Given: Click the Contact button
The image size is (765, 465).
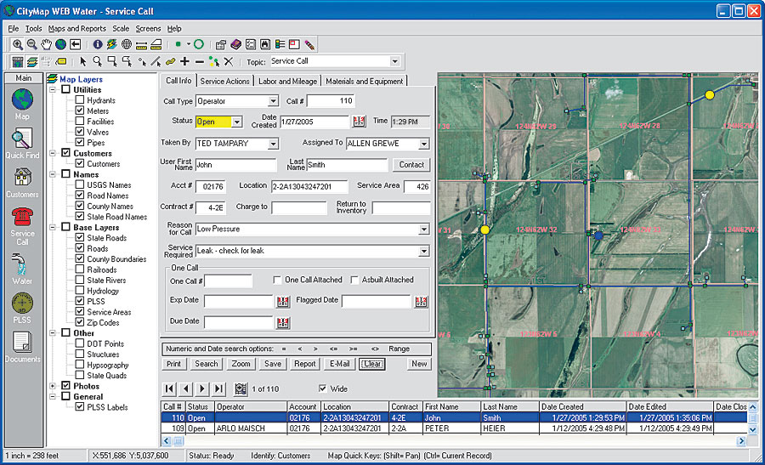Looking at the screenshot, I should 411,165.
